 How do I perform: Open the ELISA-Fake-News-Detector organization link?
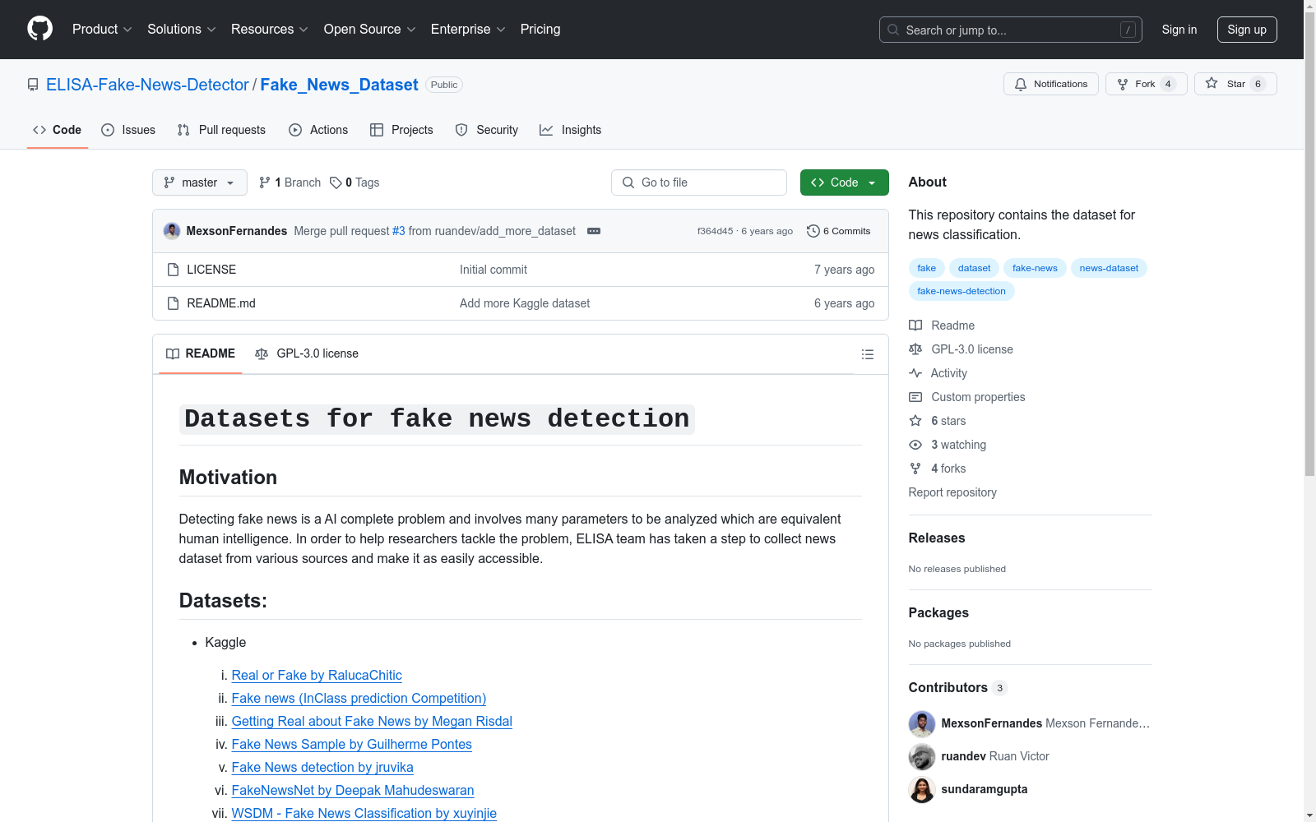(x=147, y=85)
